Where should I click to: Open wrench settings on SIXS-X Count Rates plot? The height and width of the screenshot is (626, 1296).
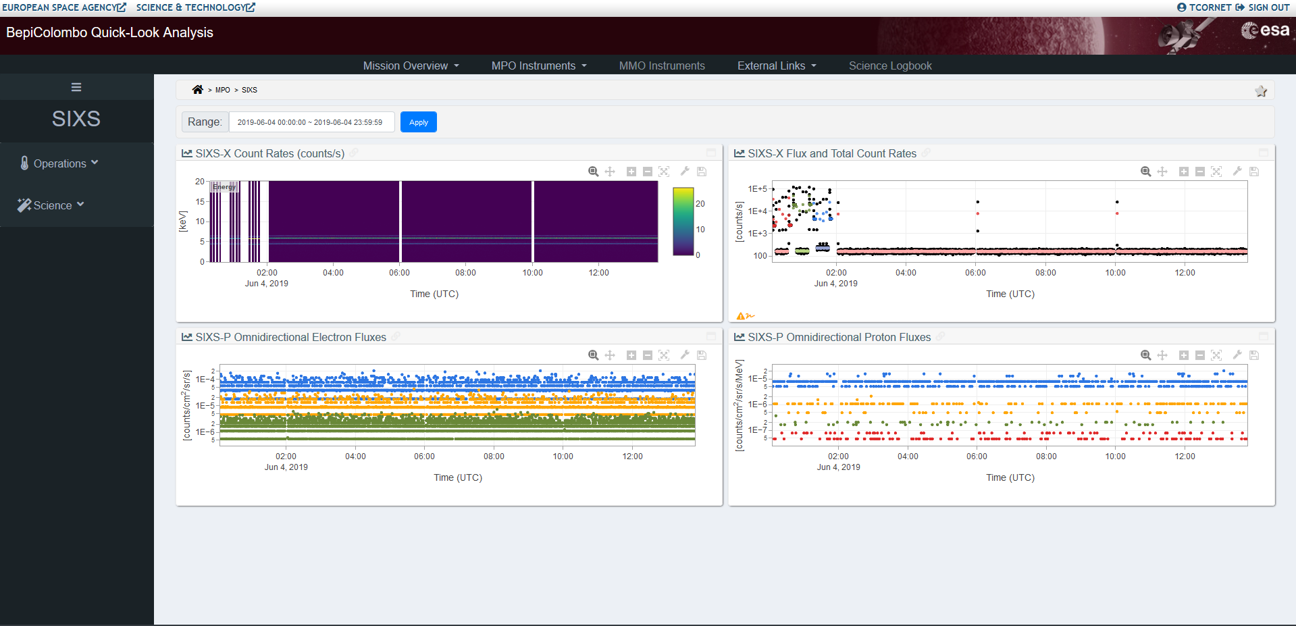coord(685,172)
